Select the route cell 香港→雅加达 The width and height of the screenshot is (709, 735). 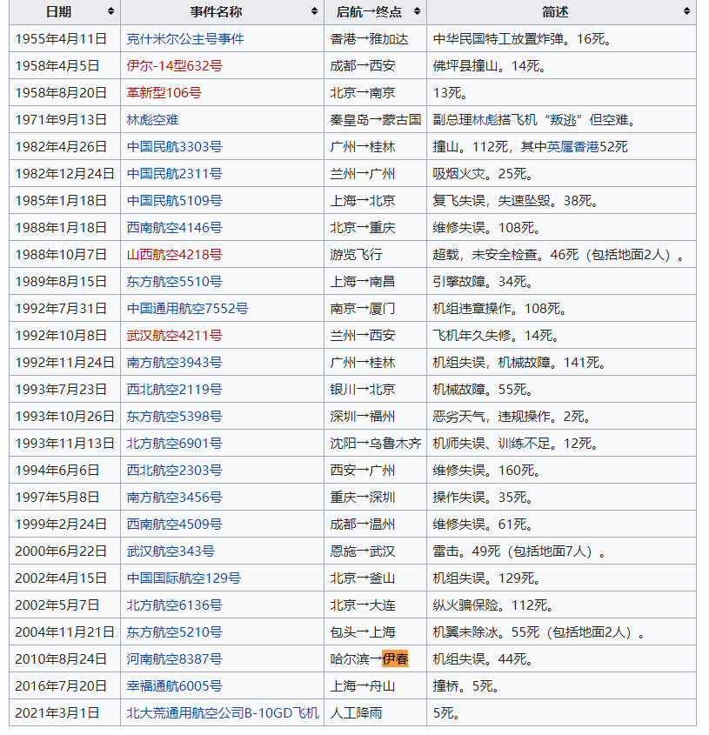pos(375,39)
